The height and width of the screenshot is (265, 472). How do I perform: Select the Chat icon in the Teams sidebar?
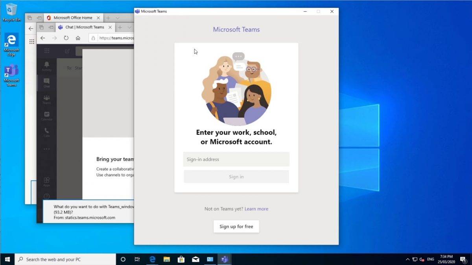(x=46, y=82)
